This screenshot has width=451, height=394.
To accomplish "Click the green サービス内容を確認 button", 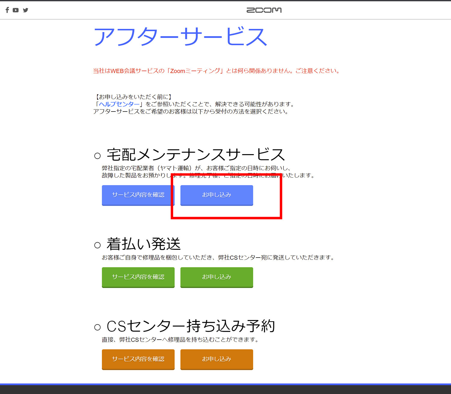I will (x=138, y=277).
